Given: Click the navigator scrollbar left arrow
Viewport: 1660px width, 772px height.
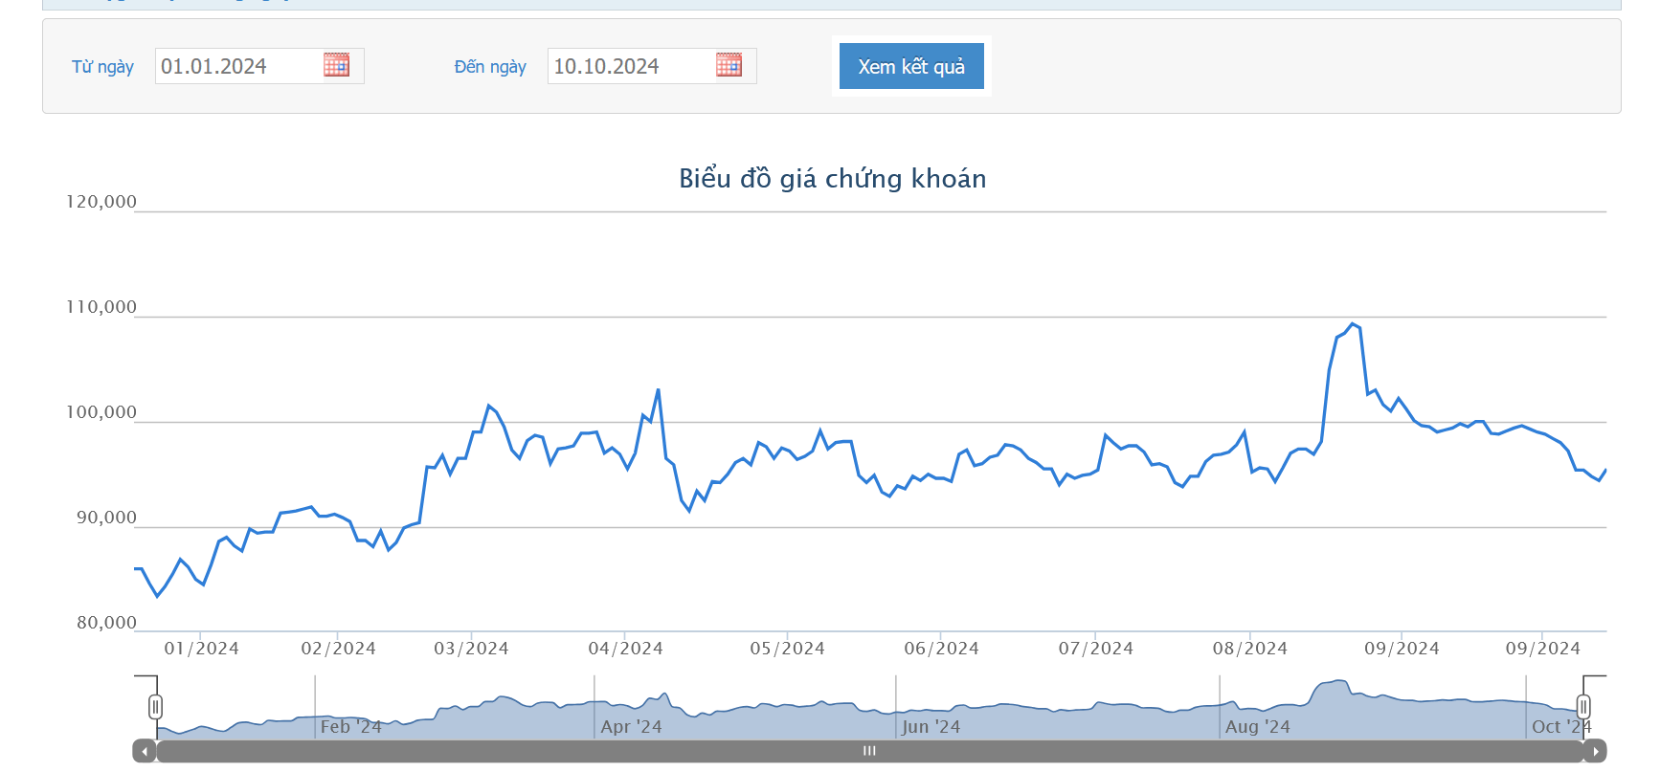Looking at the screenshot, I should [x=145, y=752].
